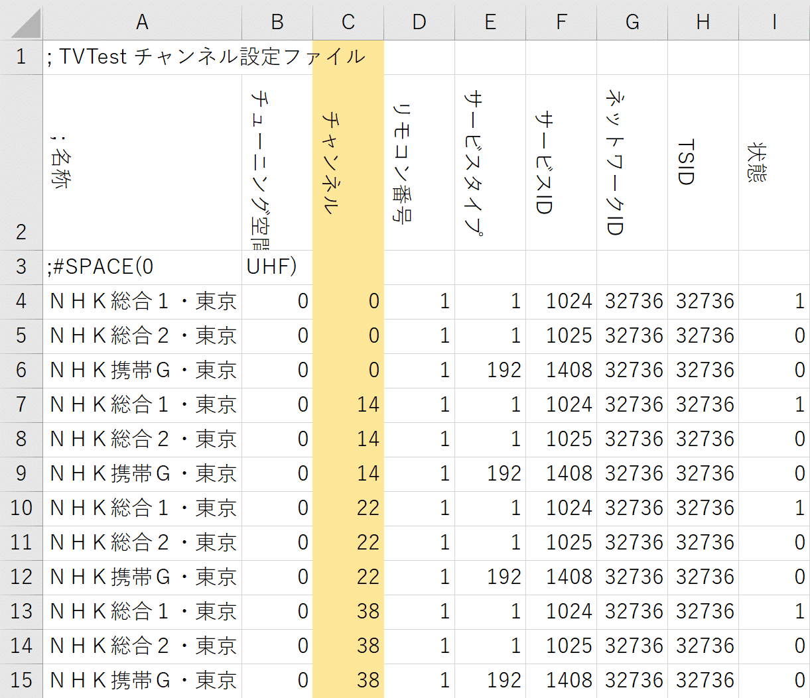Screen dimensions: 810x698
Task: Select row 2 header
Action: click(x=21, y=162)
